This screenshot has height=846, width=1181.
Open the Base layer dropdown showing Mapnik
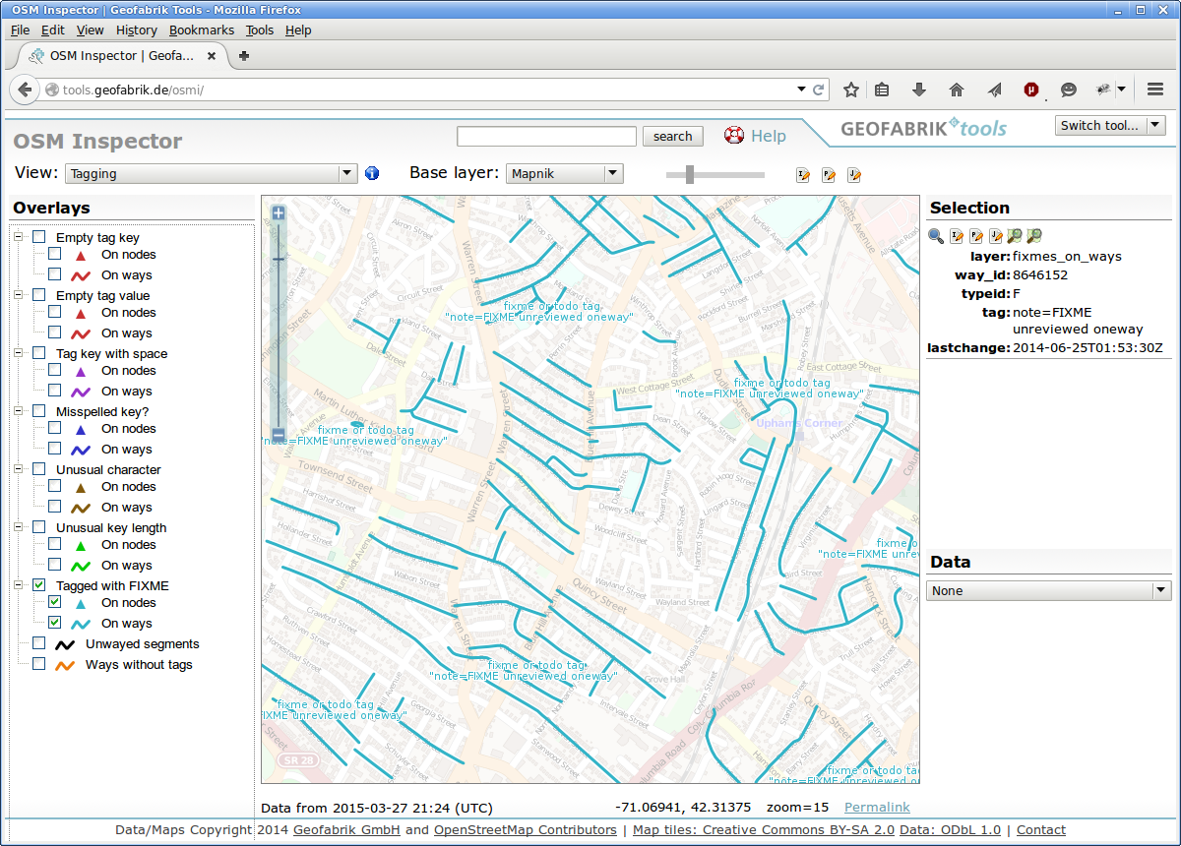pyautogui.click(x=565, y=174)
